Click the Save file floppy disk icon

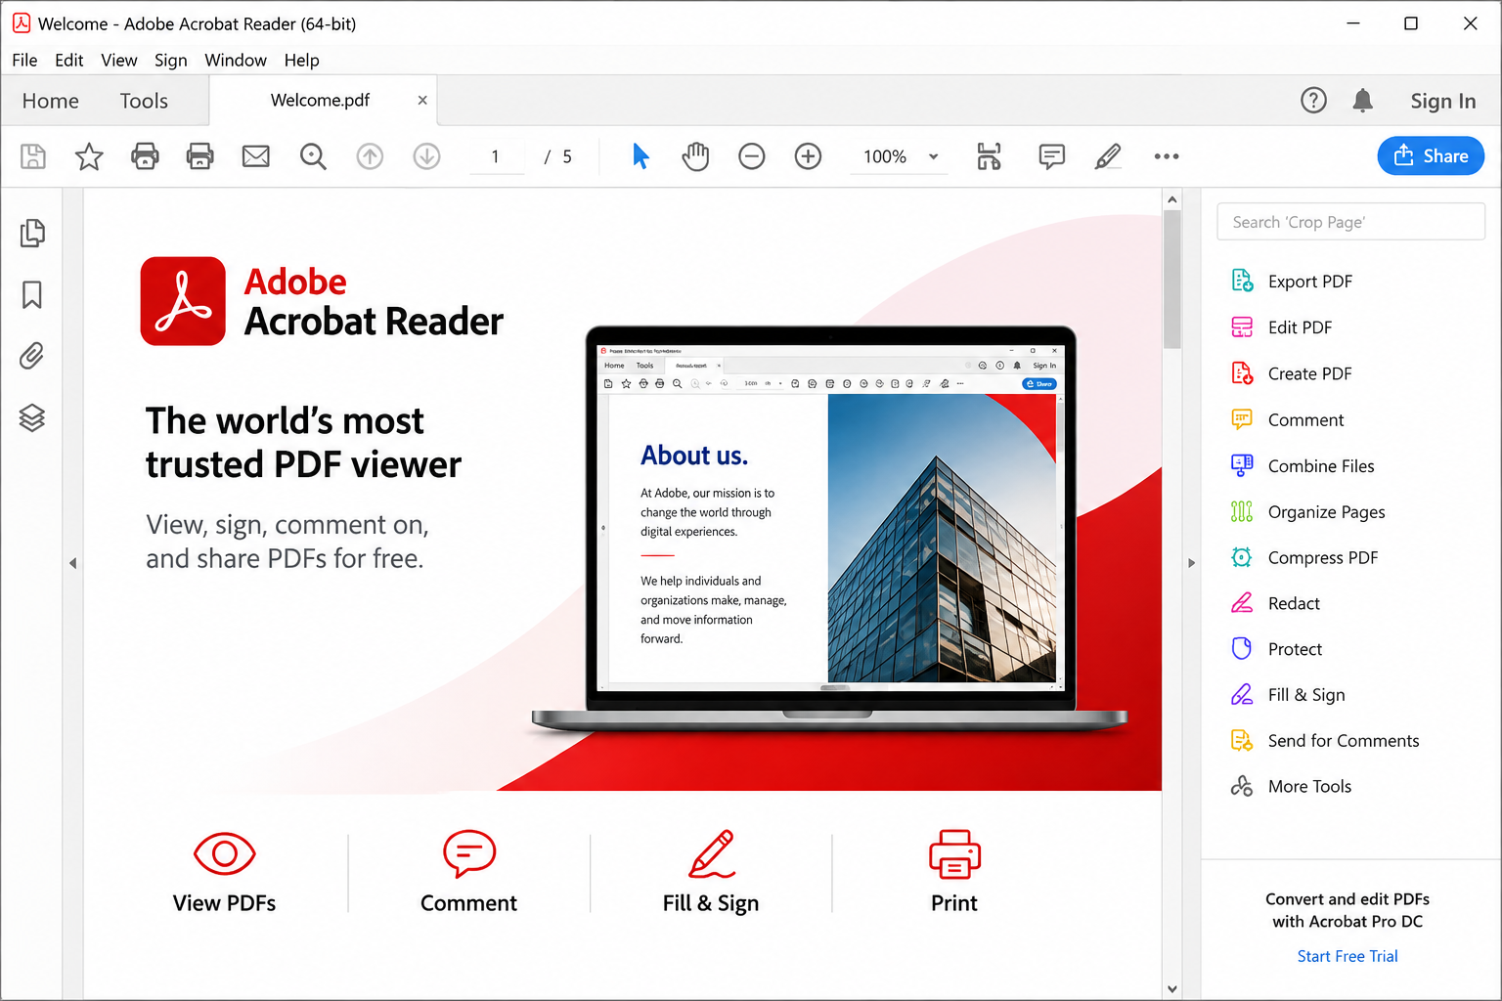click(33, 156)
